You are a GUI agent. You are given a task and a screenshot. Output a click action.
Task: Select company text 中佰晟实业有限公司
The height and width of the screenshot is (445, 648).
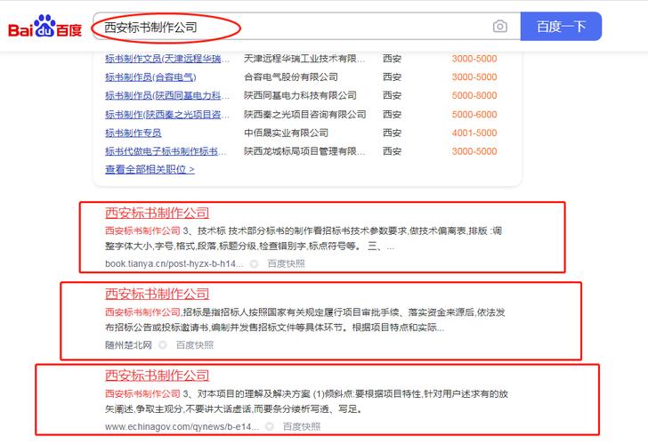tap(286, 133)
